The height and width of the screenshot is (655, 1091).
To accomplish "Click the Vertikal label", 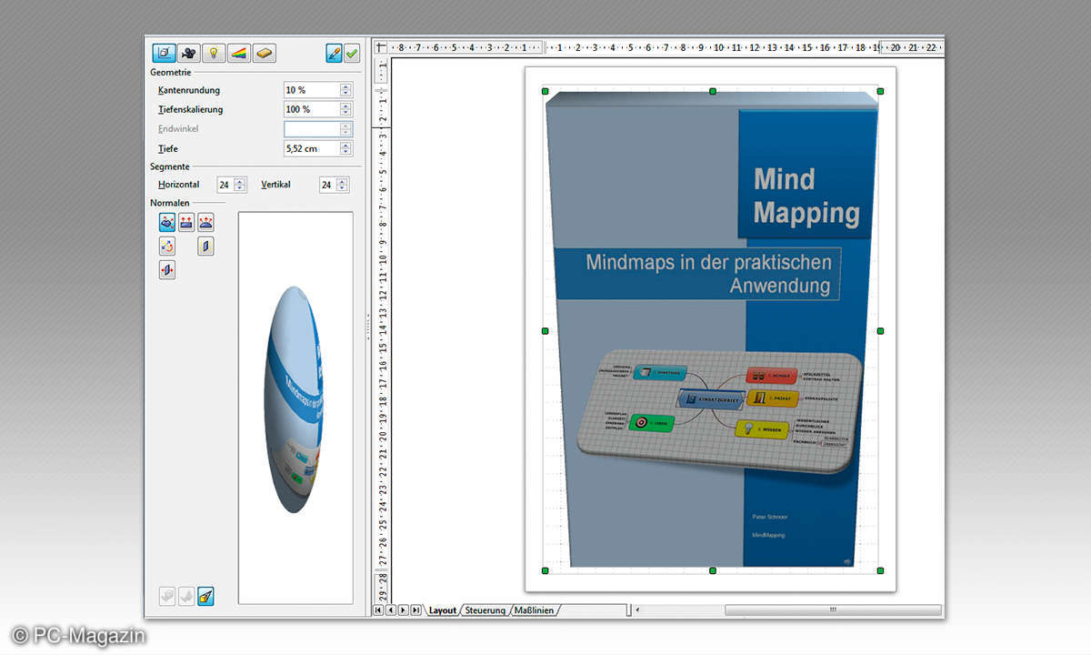I will point(275,185).
